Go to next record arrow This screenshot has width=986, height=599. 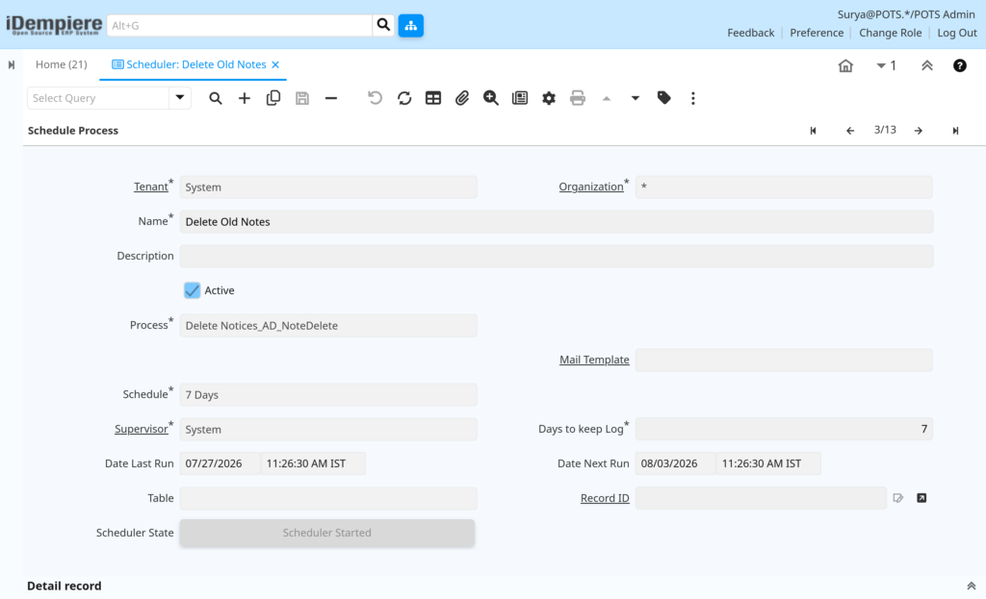click(x=919, y=131)
